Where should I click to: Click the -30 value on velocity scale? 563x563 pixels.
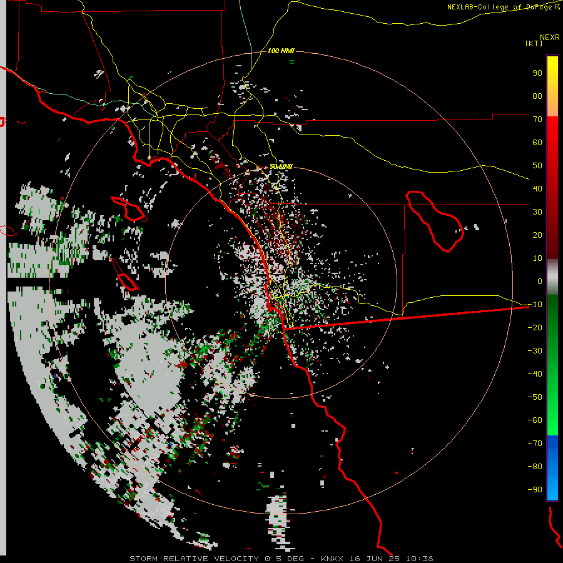click(x=535, y=351)
